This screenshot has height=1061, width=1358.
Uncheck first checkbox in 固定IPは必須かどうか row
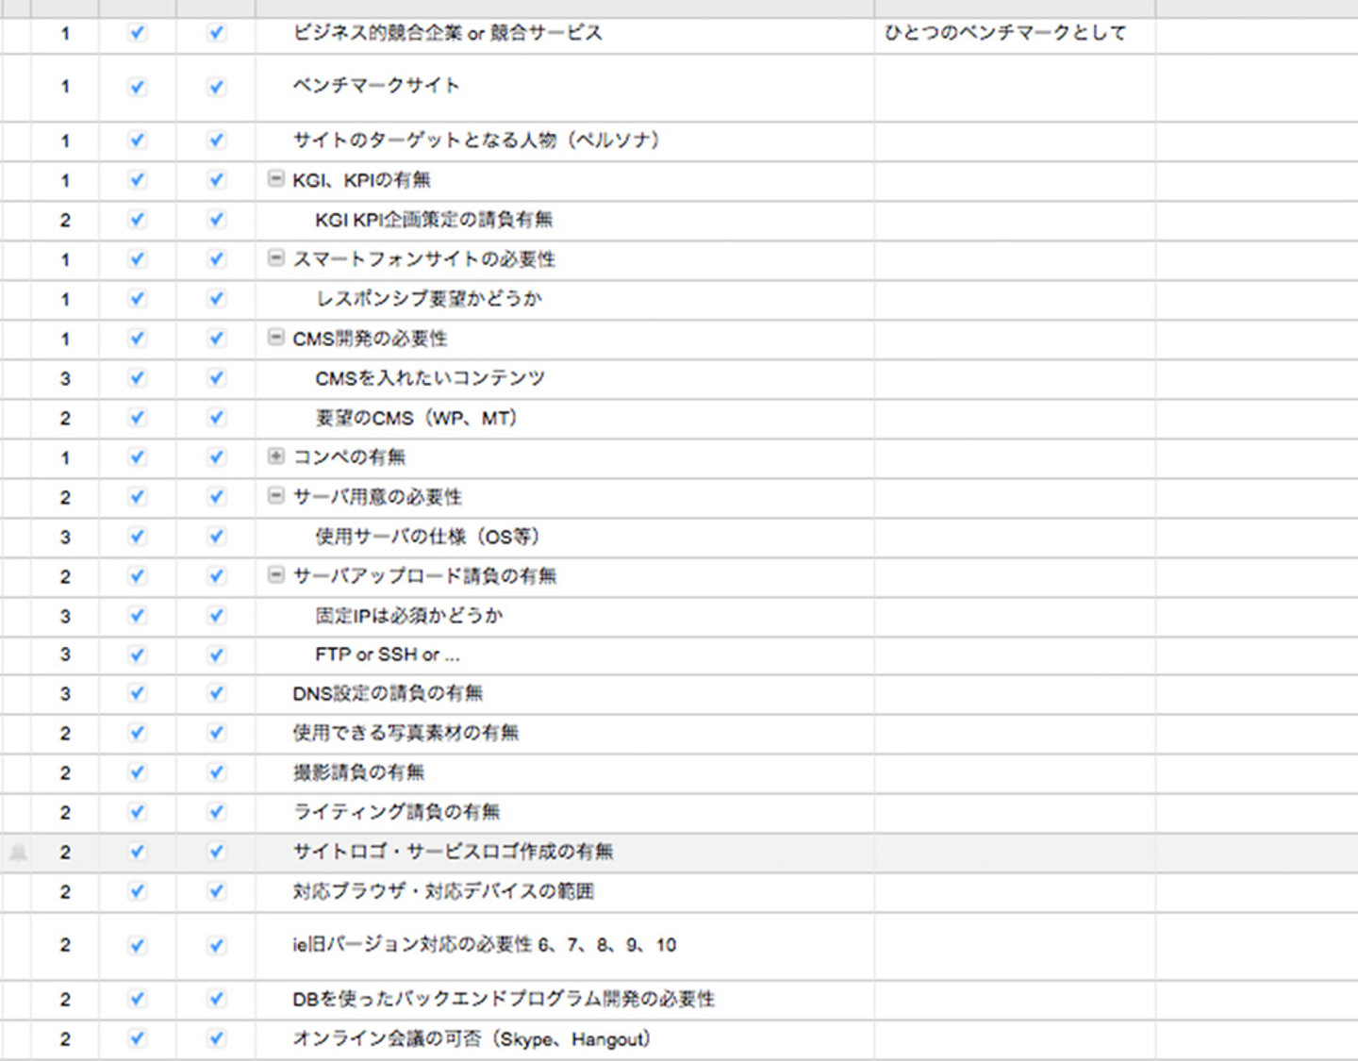point(138,616)
